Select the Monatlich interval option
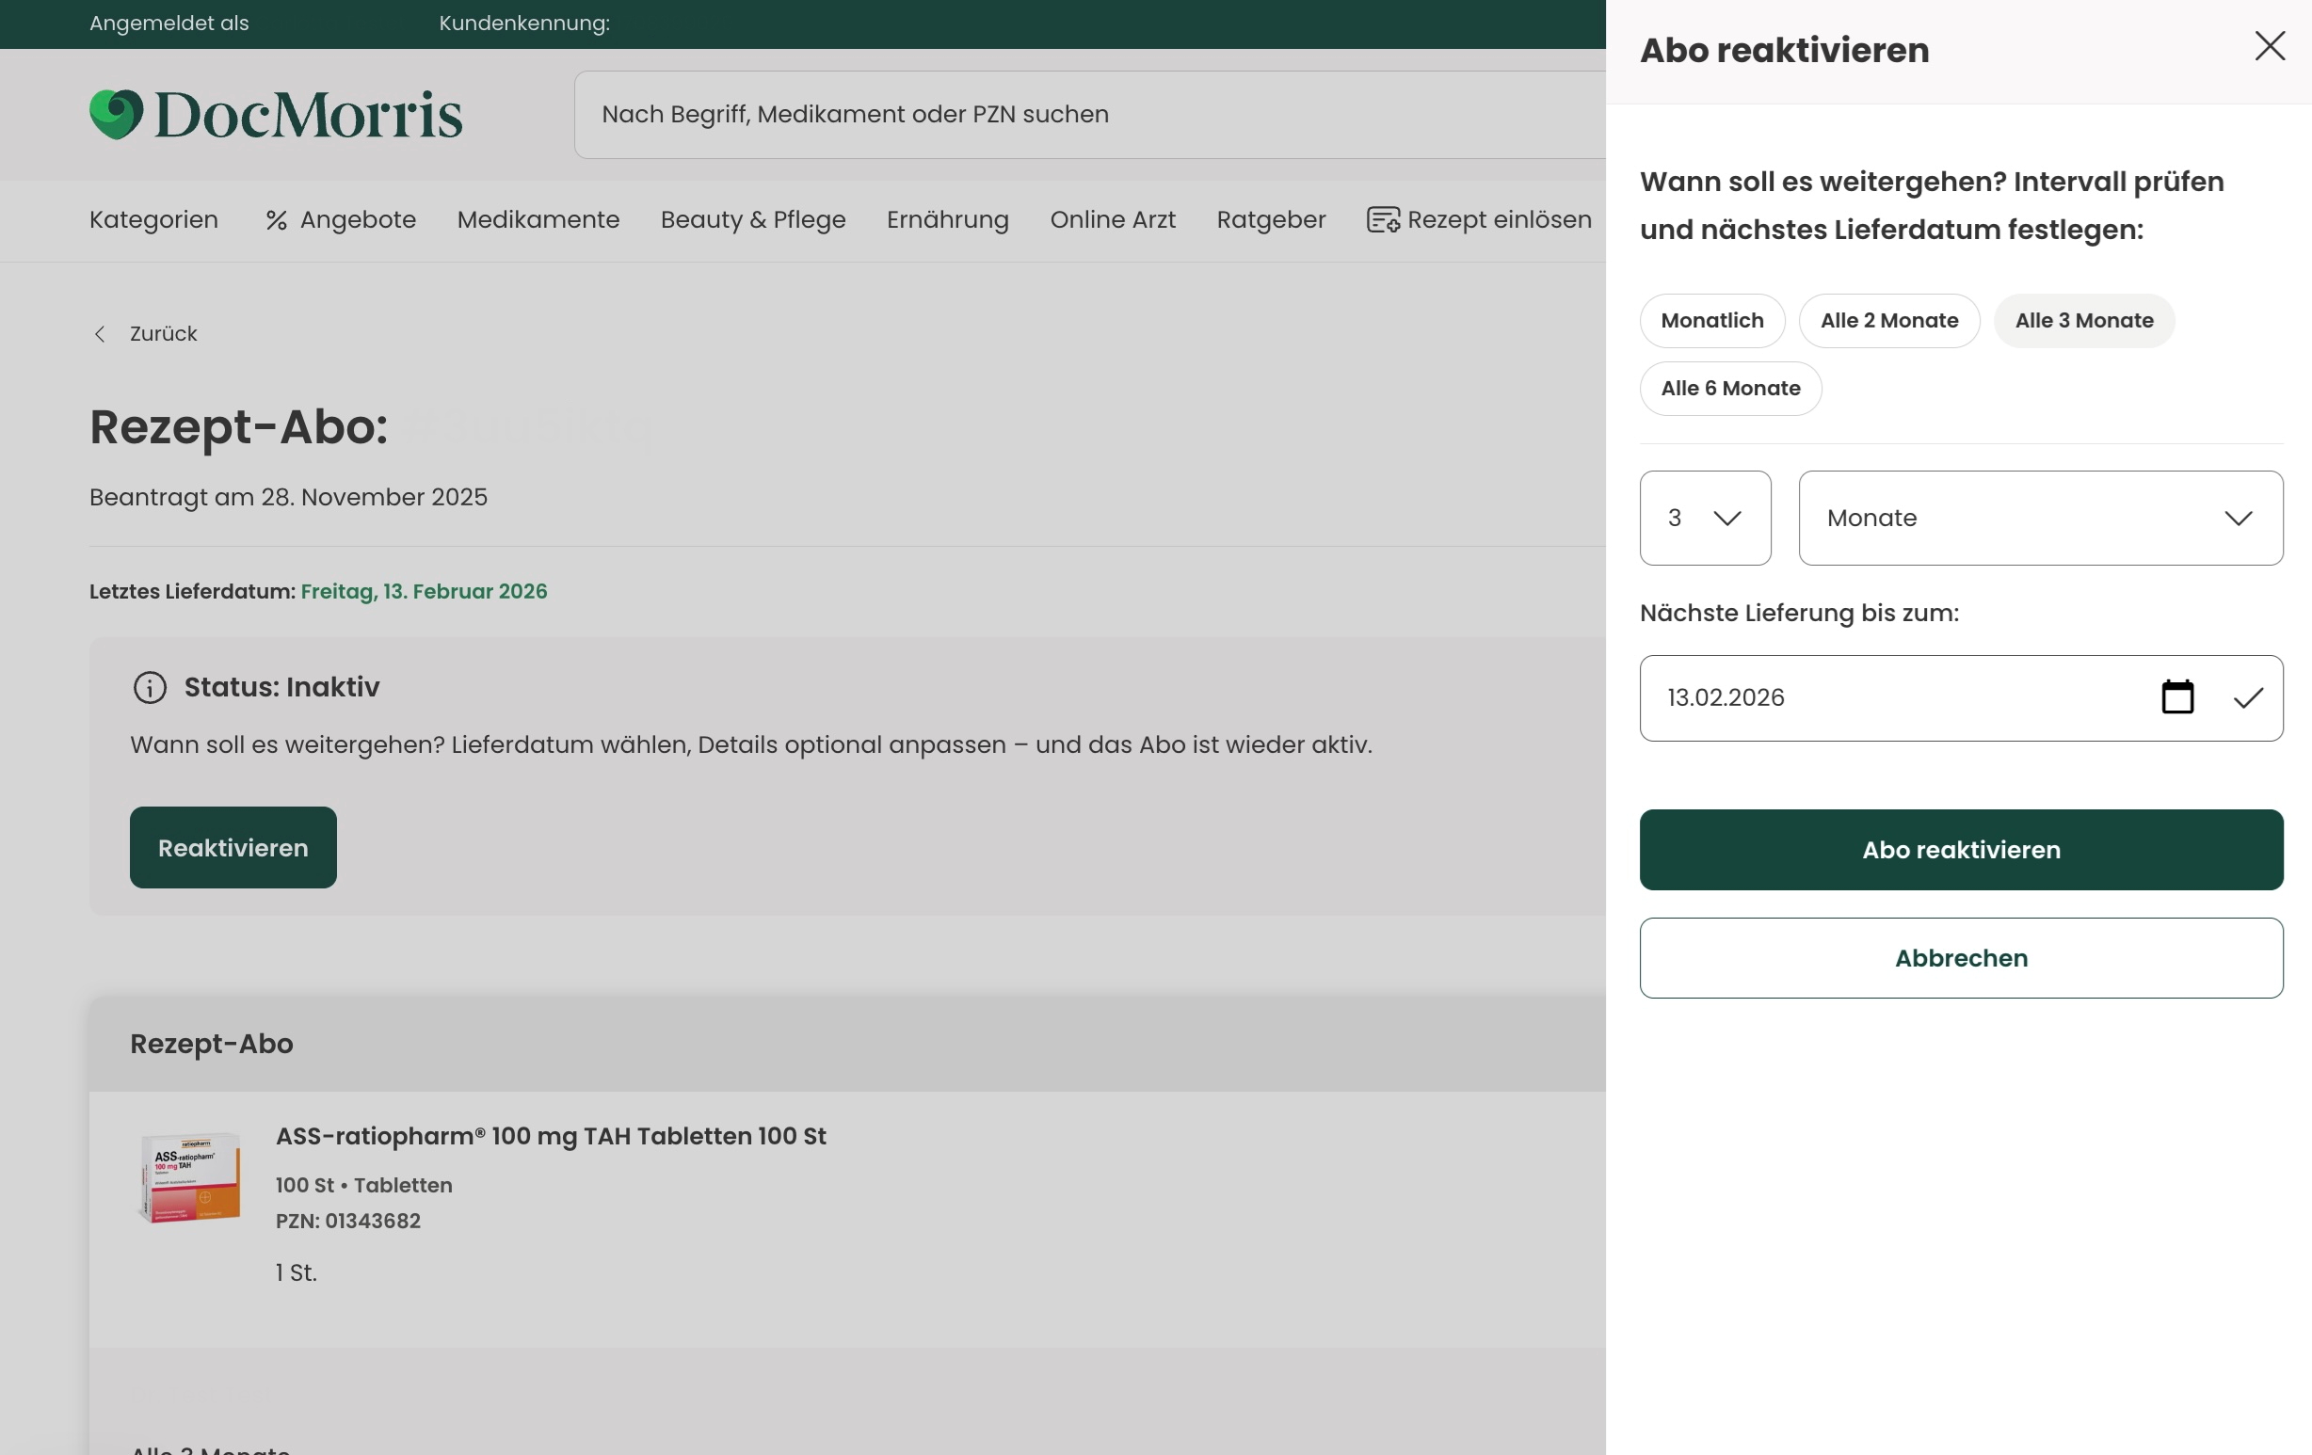This screenshot has width=2312, height=1455. [x=1712, y=321]
